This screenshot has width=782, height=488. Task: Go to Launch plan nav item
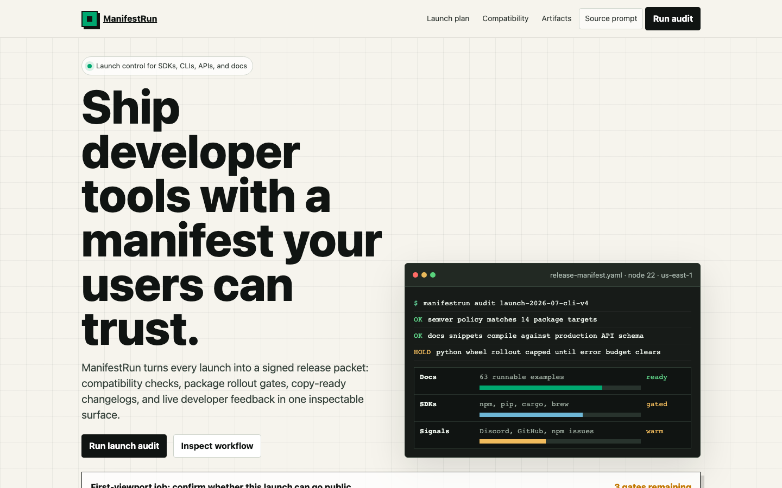(448, 18)
